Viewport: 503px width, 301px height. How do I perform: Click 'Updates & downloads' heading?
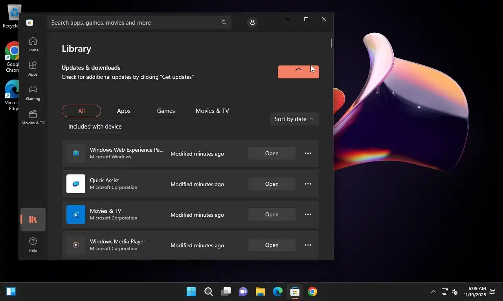[x=91, y=68]
